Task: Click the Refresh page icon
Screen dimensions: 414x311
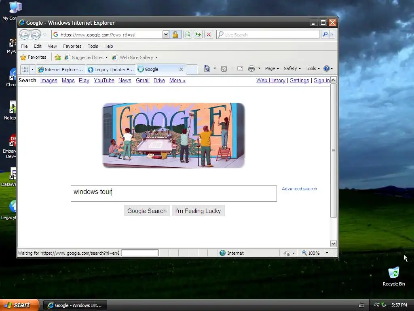Action: (198, 34)
